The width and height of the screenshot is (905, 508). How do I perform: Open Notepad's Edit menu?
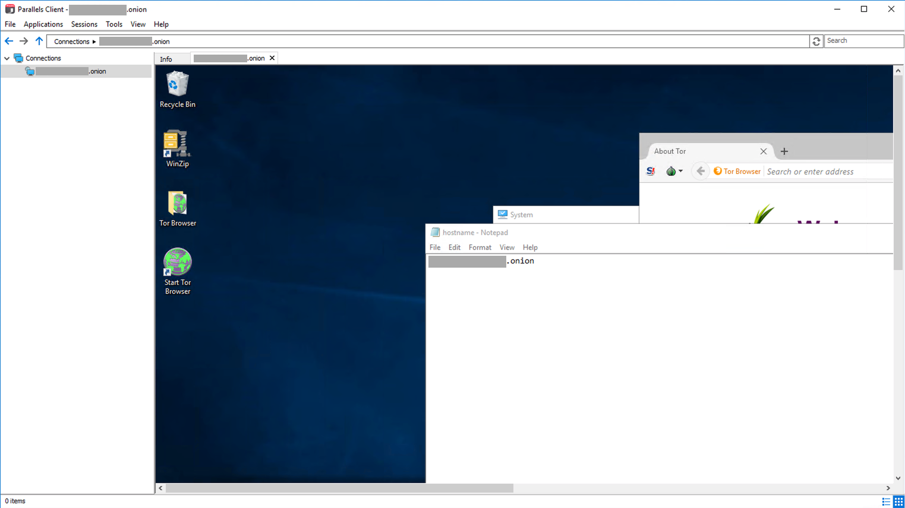point(455,247)
